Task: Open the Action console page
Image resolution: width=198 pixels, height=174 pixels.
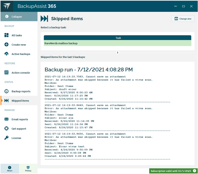Action: 21,72
